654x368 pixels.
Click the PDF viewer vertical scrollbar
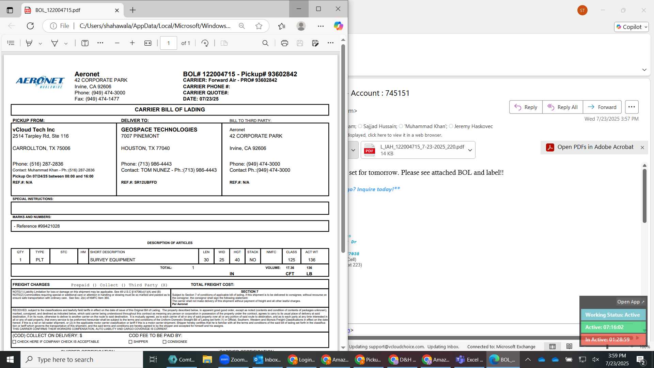343,148
